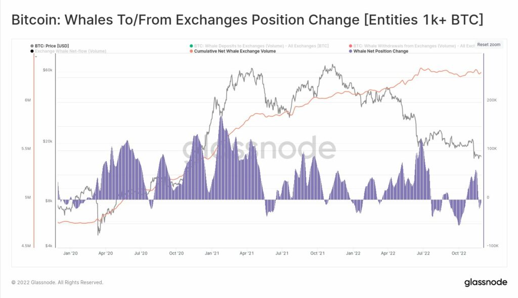518x298 pixels.
Task: Click gray dot beside BTC: Price legend
Action: (x=32, y=46)
